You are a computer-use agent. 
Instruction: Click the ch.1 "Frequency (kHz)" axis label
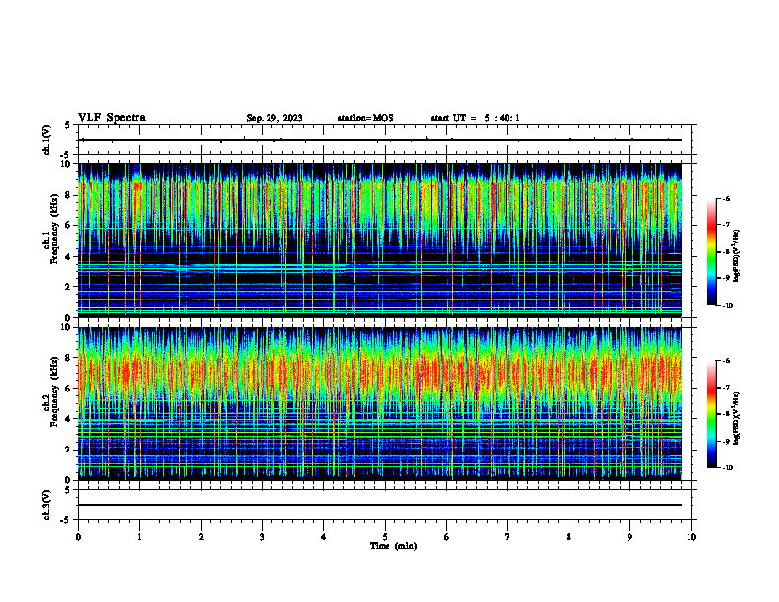pyautogui.click(x=57, y=229)
